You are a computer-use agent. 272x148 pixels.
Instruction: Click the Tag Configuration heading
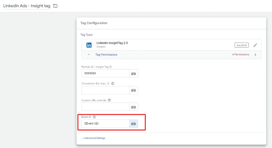click(x=94, y=23)
